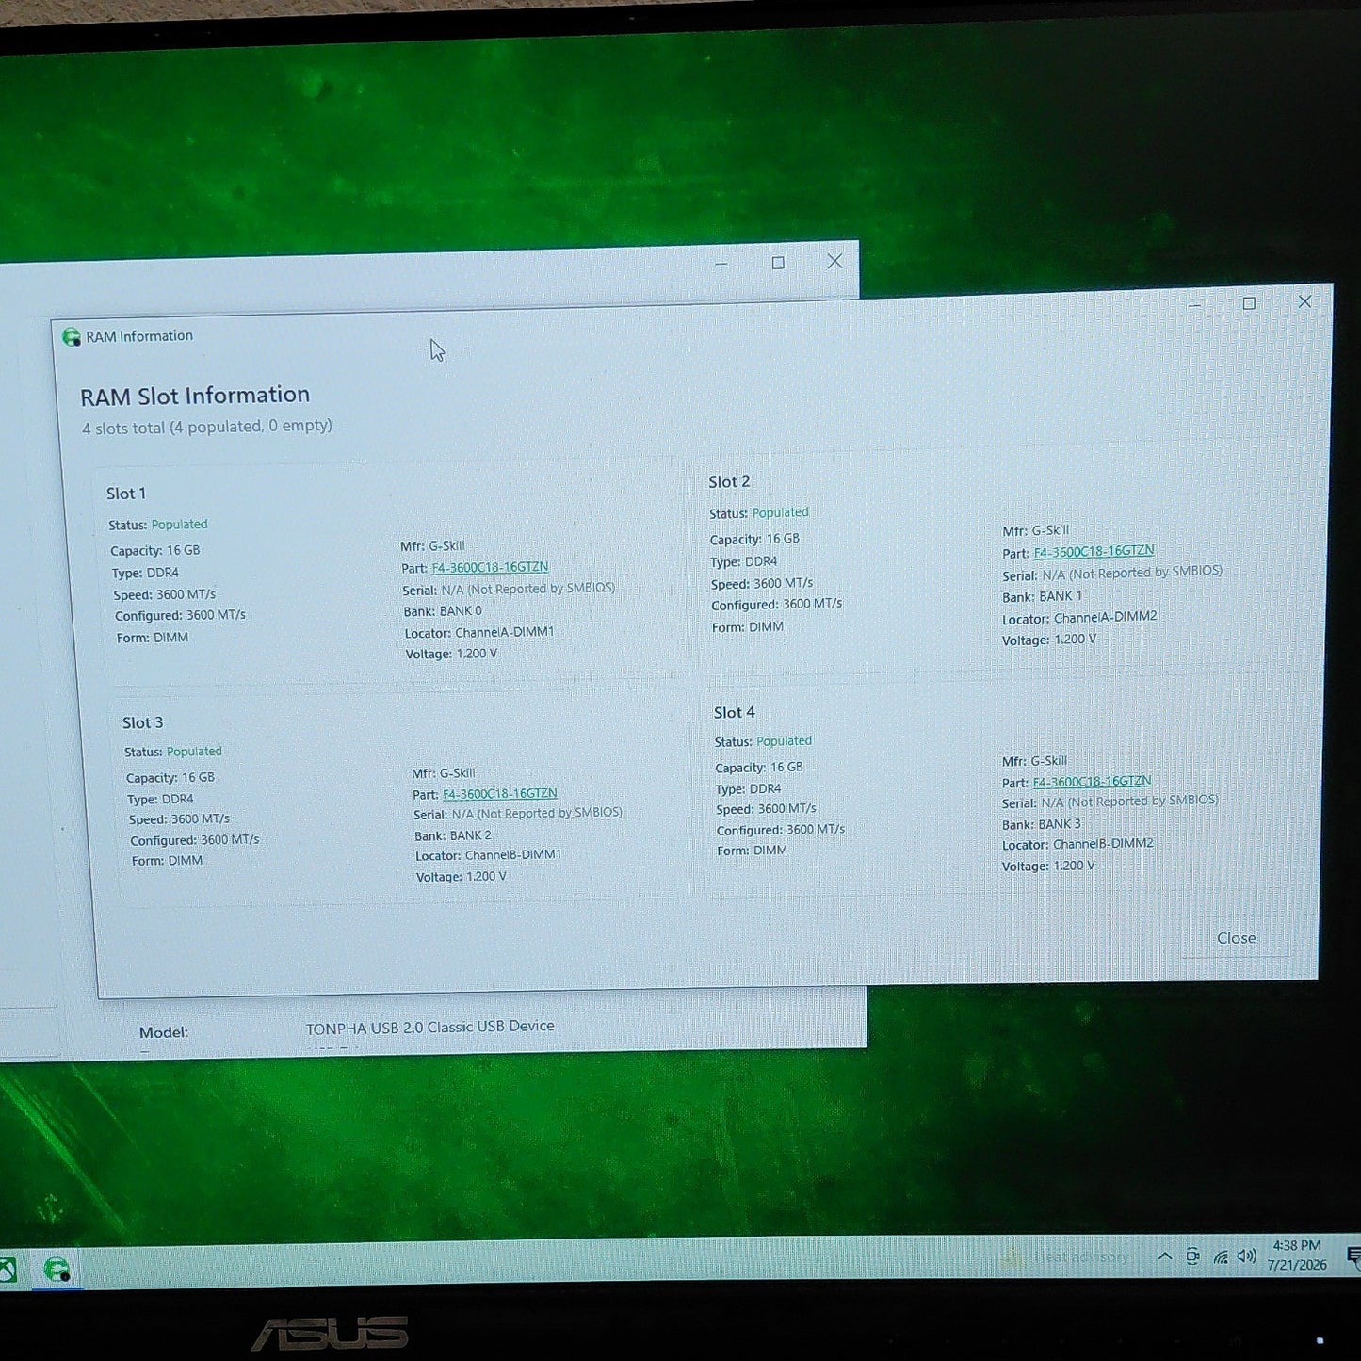1361x1361 pixels.
Task: Minimize the RAM Information window
Action: [x=1194, y=305]
